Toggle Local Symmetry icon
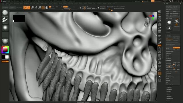This screenshot has height=103, width=183. (x=160, y=39)
